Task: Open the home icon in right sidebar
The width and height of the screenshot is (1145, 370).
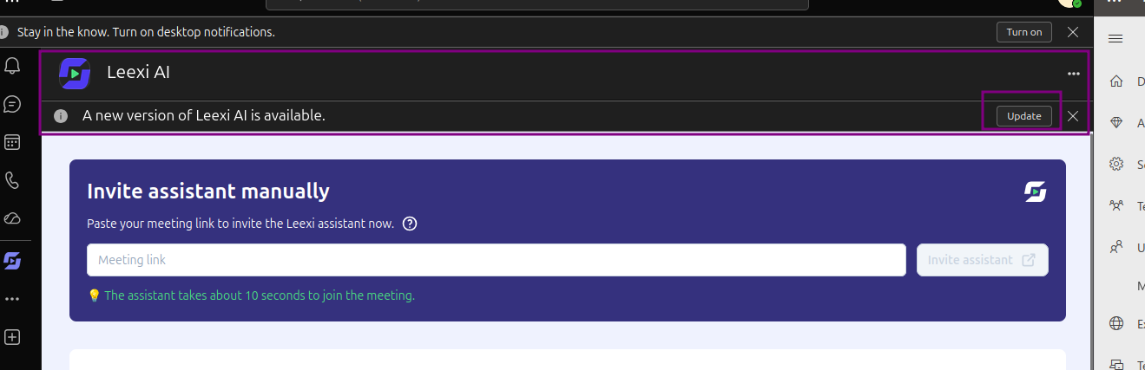Action: pos(1117,81)
